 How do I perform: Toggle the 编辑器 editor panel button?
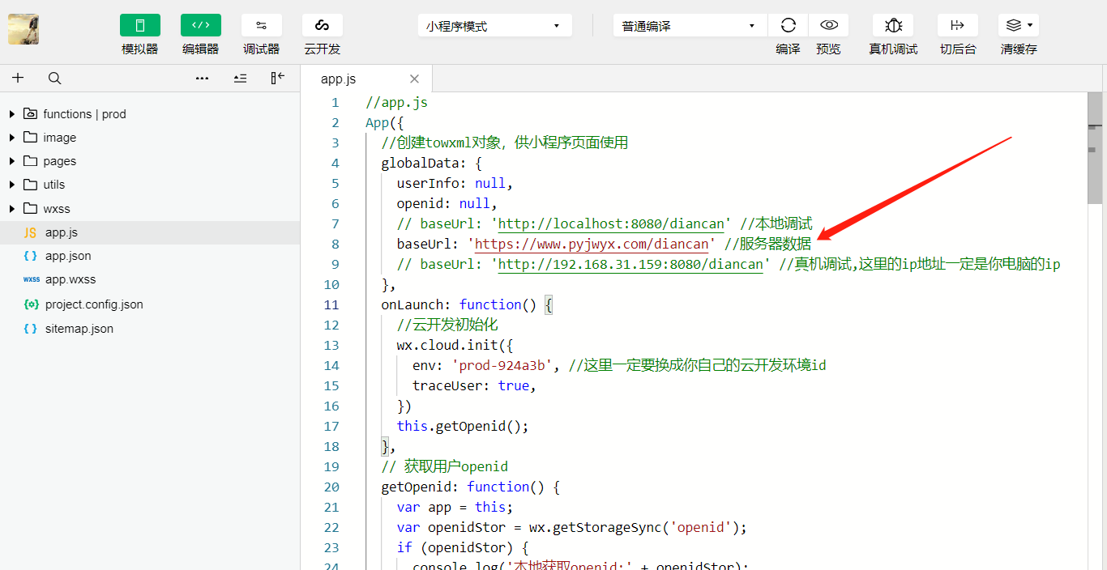[x=201, y=25]
